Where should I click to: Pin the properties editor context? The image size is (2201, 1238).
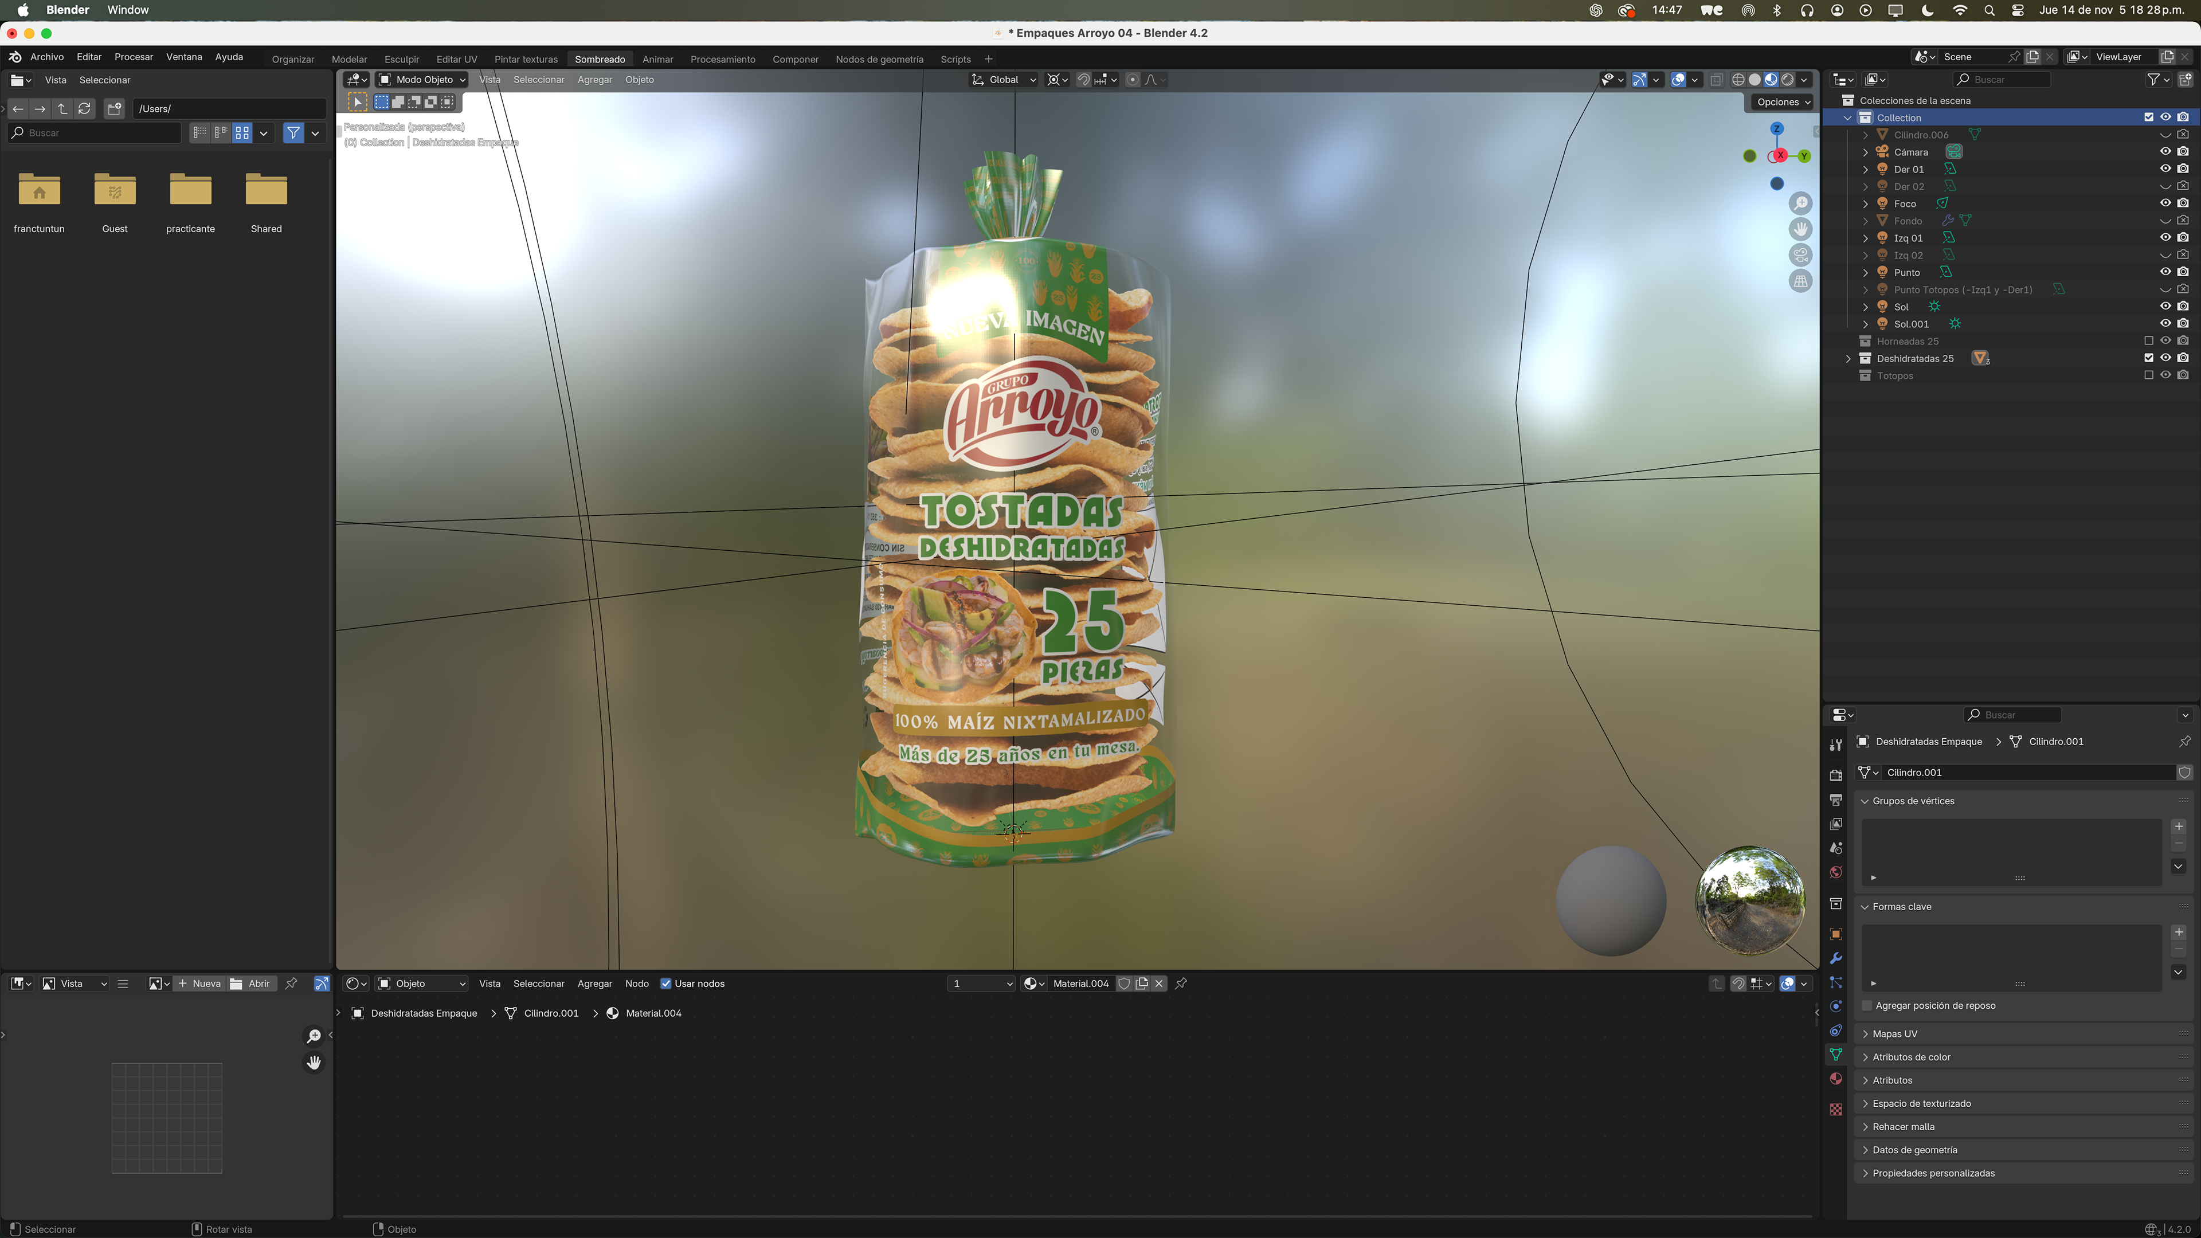click(x=2185, y=742)
